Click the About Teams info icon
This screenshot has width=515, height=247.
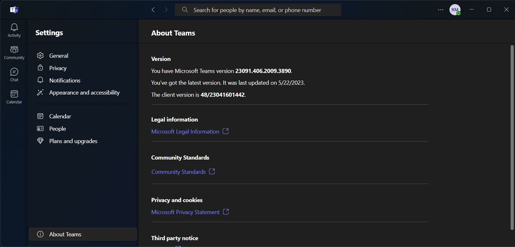point(40,234)
